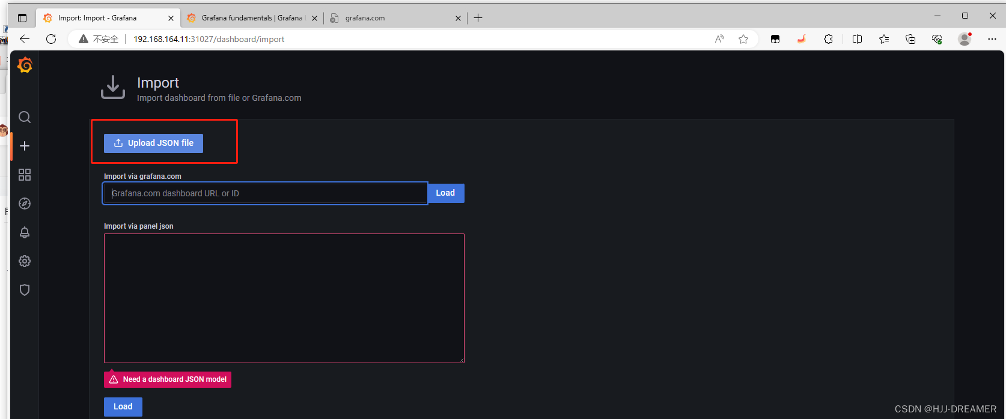Switch to Grafana fundamentals tab
This screenshot has width=1006, height=419.
point(252,18)
